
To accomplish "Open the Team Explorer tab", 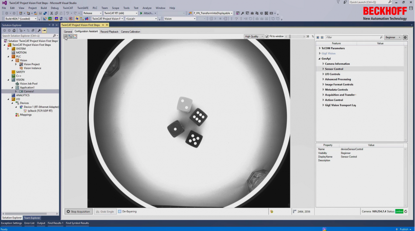I will click(x=32, y=218).
